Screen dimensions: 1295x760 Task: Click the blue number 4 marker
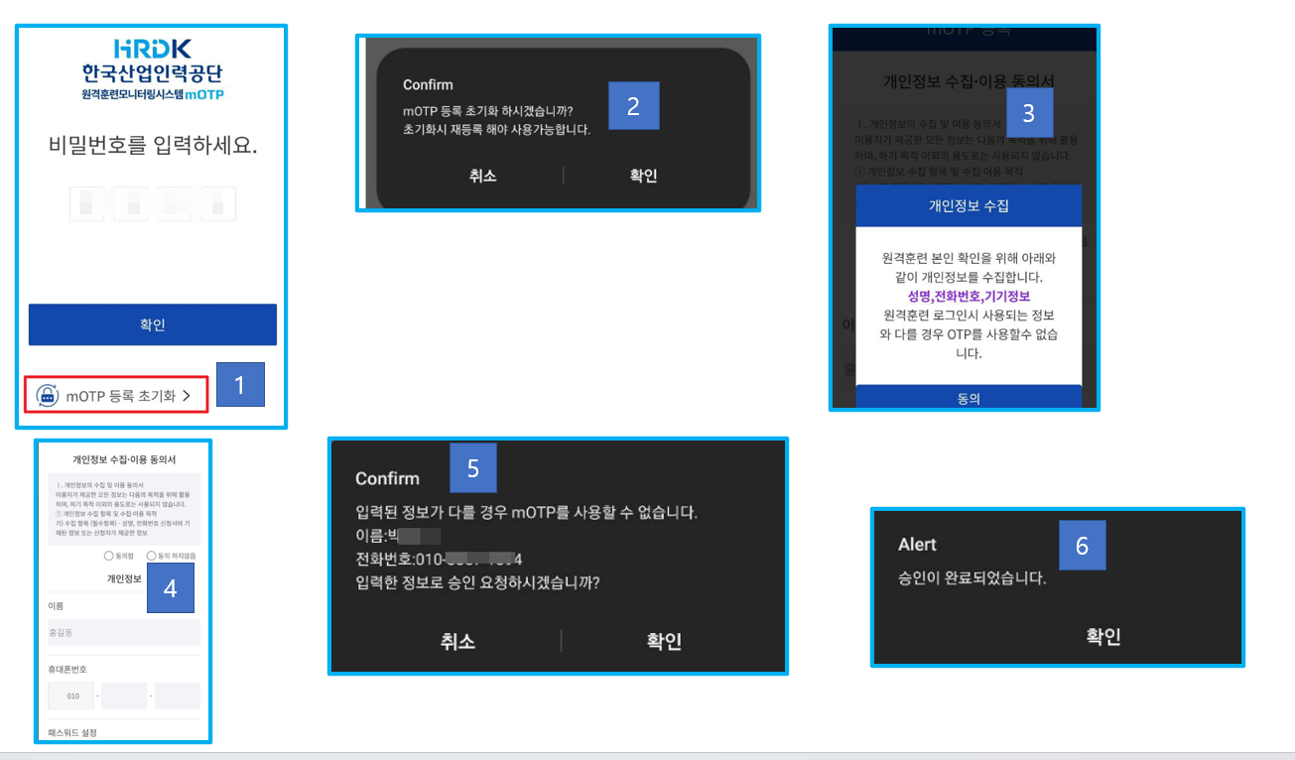tap(171, 588)
